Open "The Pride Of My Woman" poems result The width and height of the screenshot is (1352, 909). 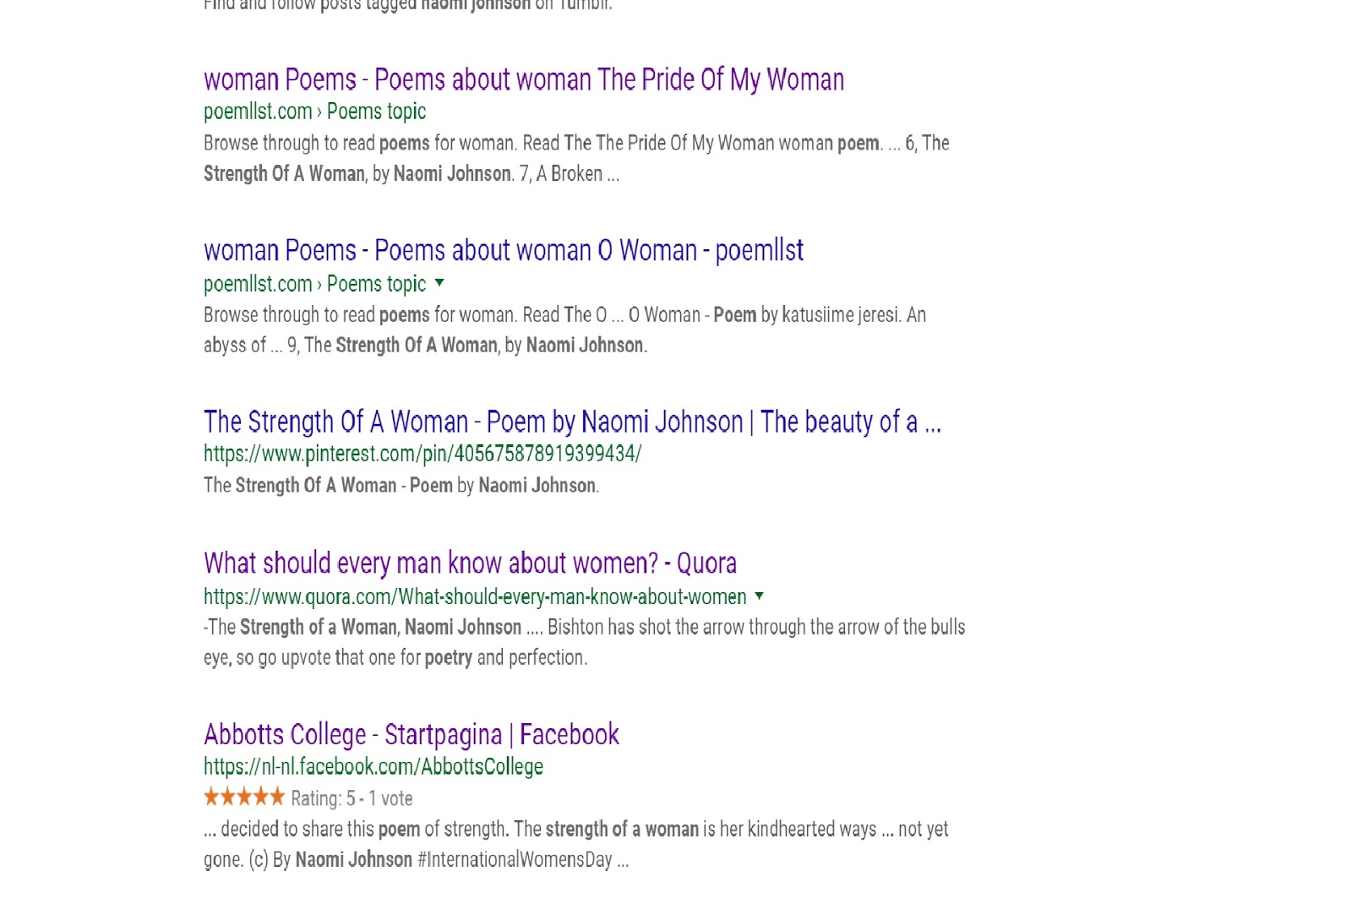click(523, 79)
